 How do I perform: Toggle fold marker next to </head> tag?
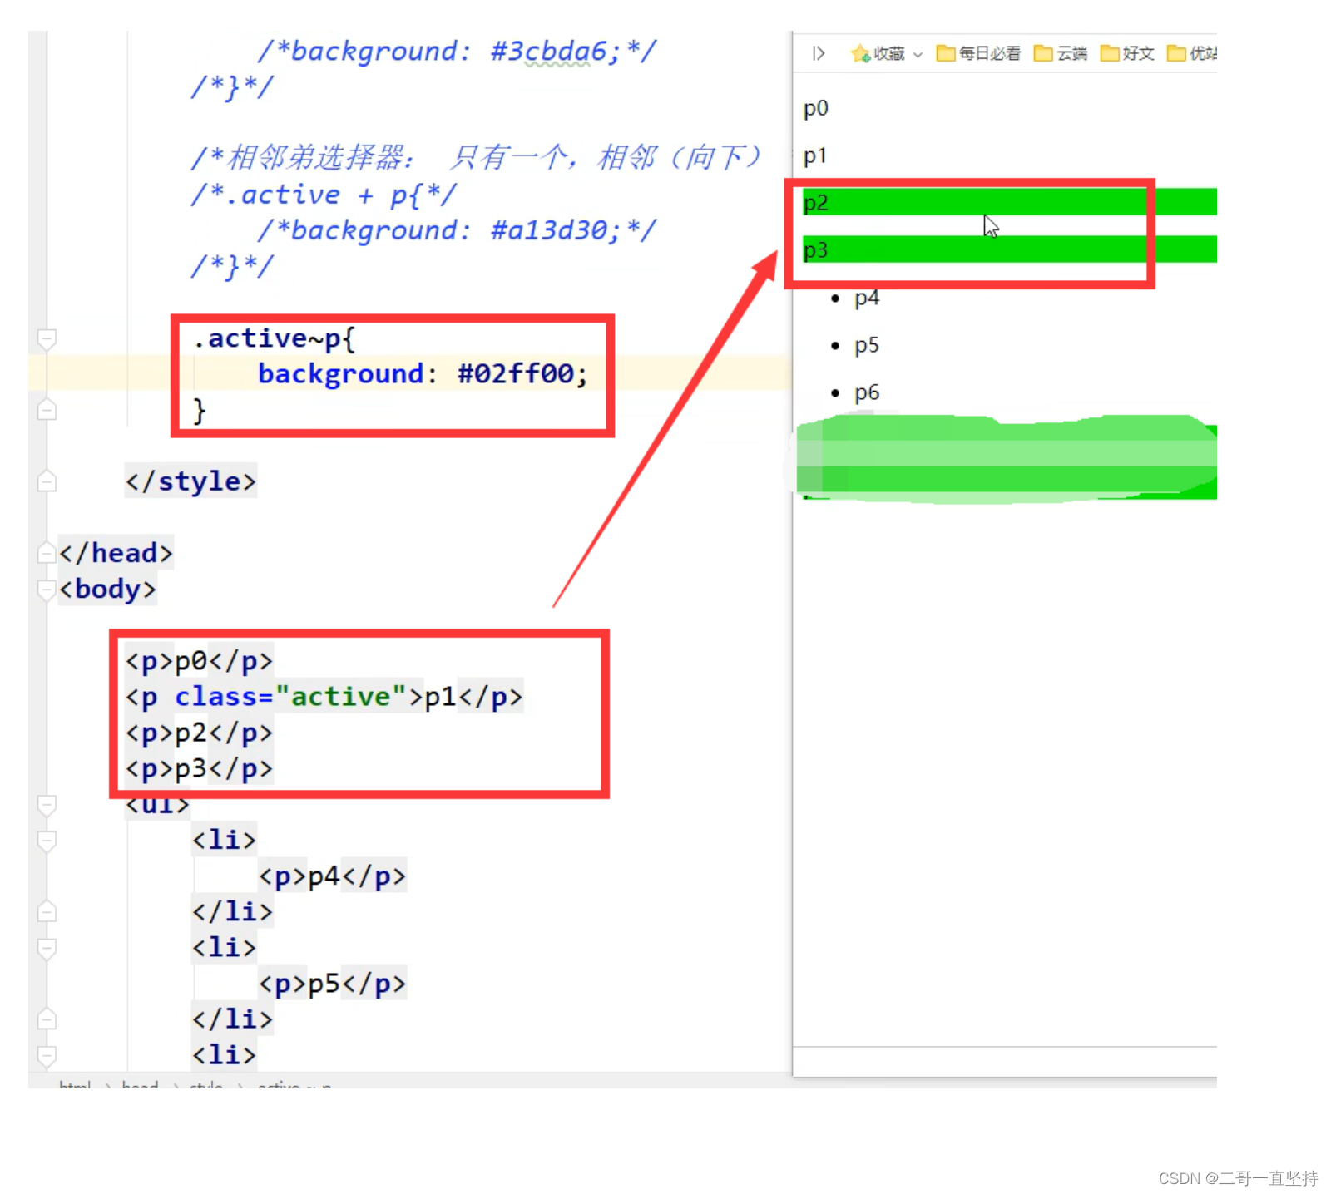47,553
